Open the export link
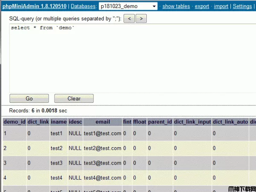 tap(202, 6)
